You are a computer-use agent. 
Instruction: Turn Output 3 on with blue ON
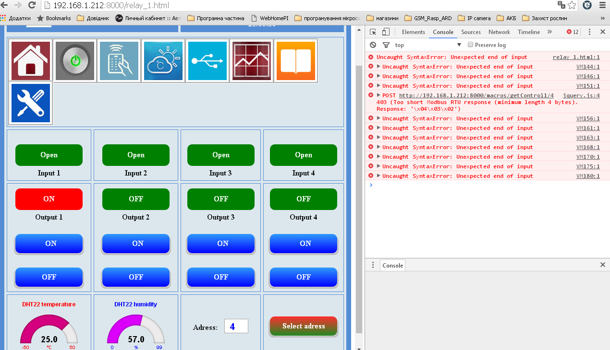[221, 244]
